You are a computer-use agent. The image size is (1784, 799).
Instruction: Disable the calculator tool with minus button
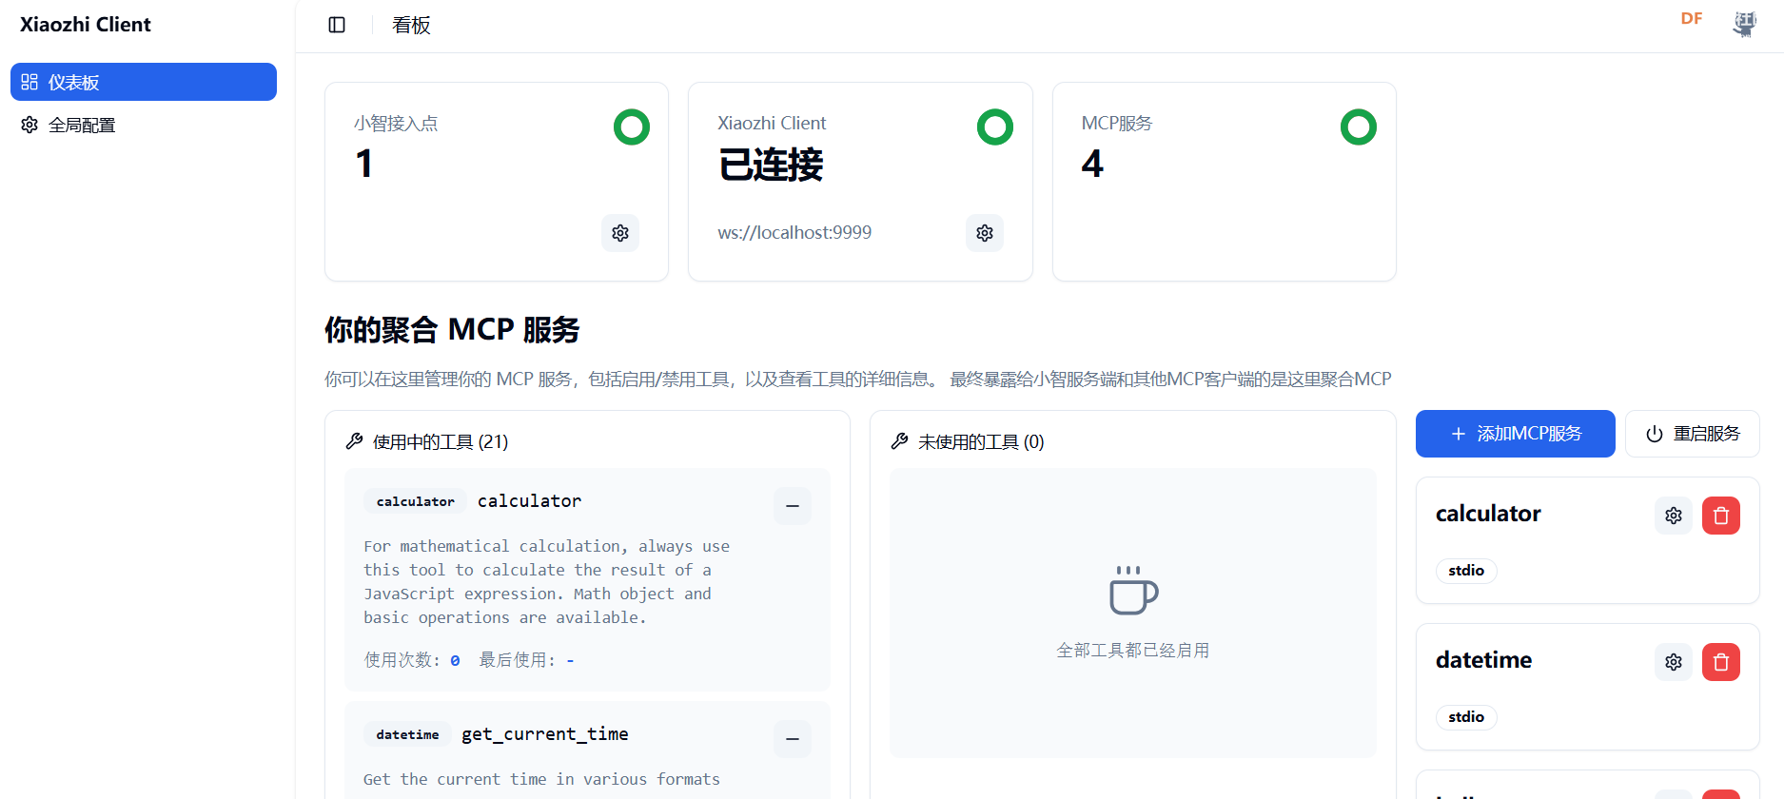point(793,506)
